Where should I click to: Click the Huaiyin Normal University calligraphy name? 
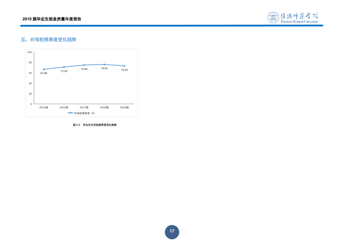coord(299,16)
